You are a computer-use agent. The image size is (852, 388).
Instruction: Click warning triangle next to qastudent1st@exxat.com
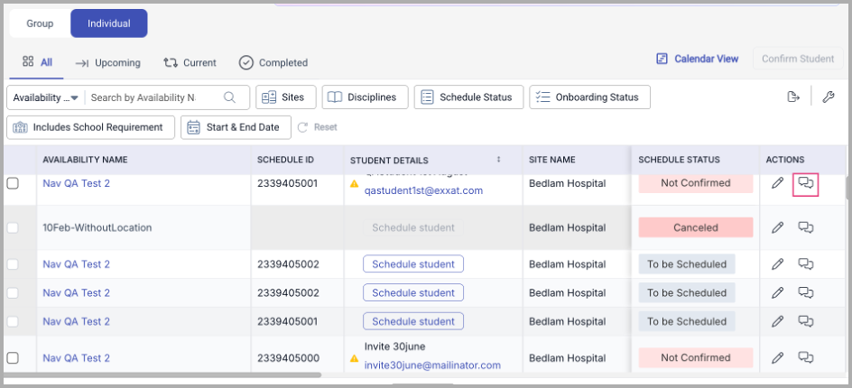(x=355, y=184)
